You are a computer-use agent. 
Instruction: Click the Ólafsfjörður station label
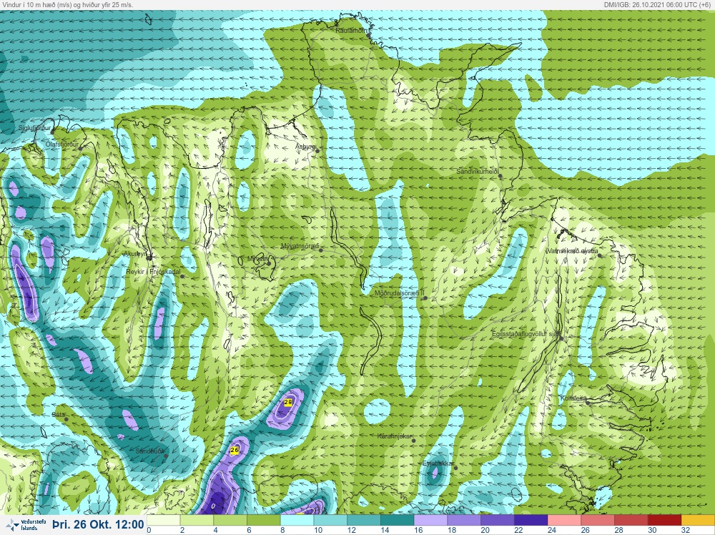pyautogui.click(x=62, y=144)
